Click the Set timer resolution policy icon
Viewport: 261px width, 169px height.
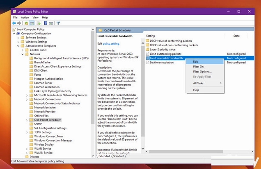point(147,63)
